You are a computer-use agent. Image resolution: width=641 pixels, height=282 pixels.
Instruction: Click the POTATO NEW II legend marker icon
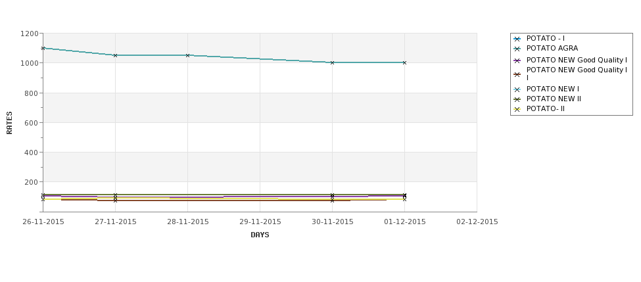coord(517,99)
